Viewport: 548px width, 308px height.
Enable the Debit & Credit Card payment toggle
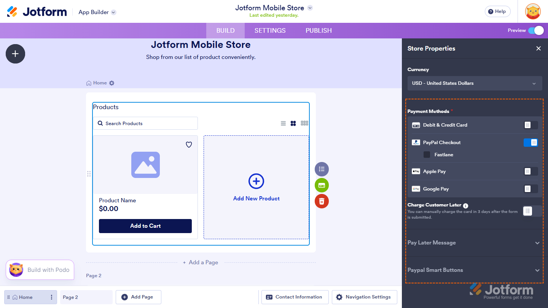click(x=530, y=125)
